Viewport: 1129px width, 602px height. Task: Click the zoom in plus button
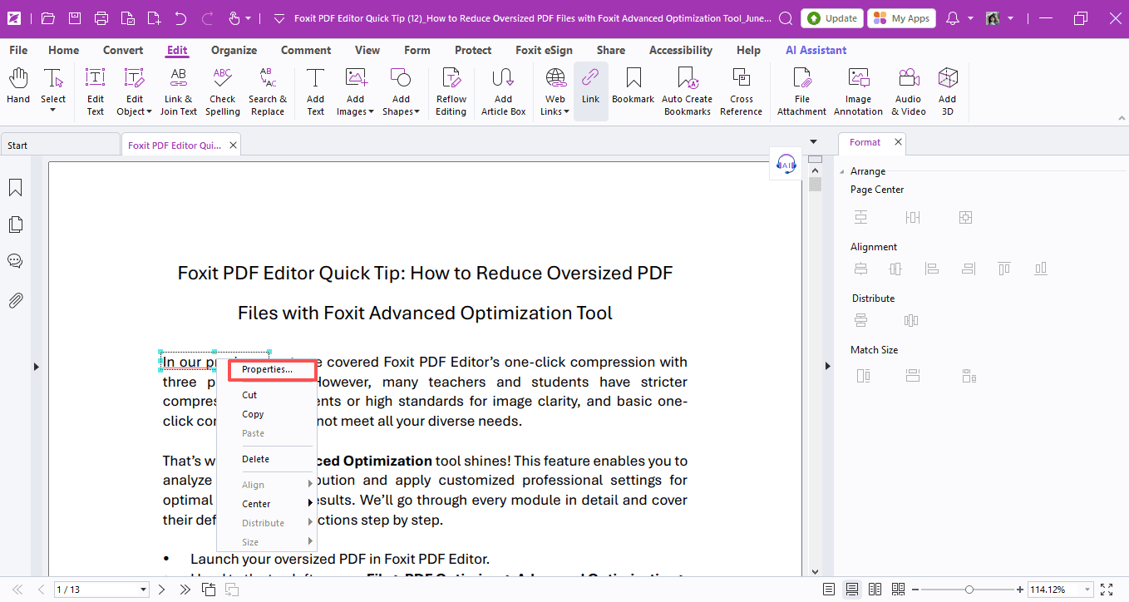coord(1020,590)
